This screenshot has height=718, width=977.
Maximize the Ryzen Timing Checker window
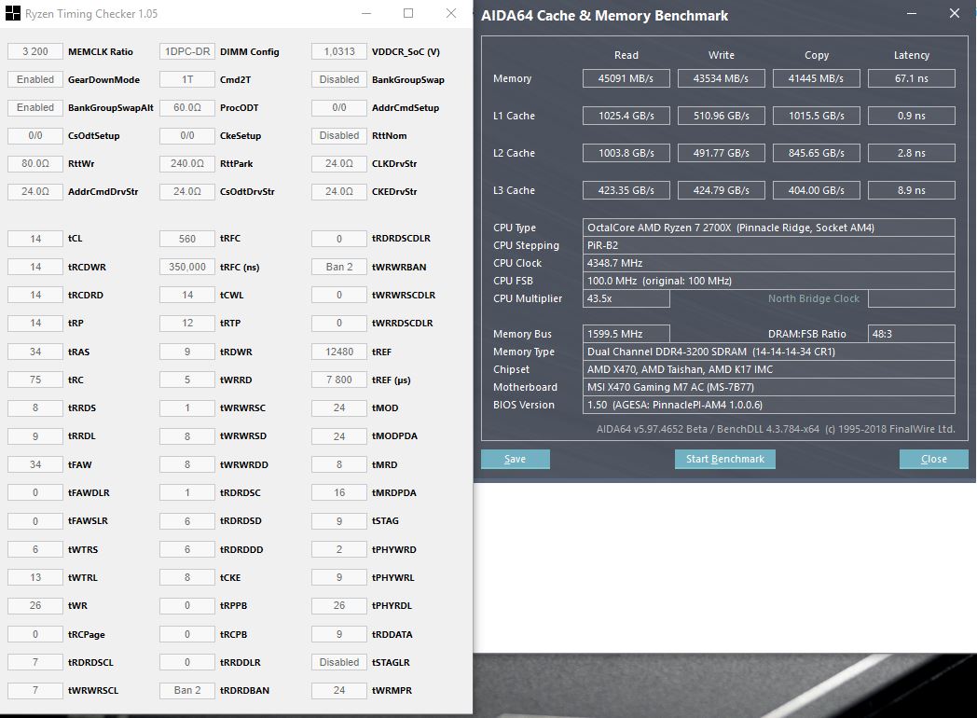click(x=408, y=13)
